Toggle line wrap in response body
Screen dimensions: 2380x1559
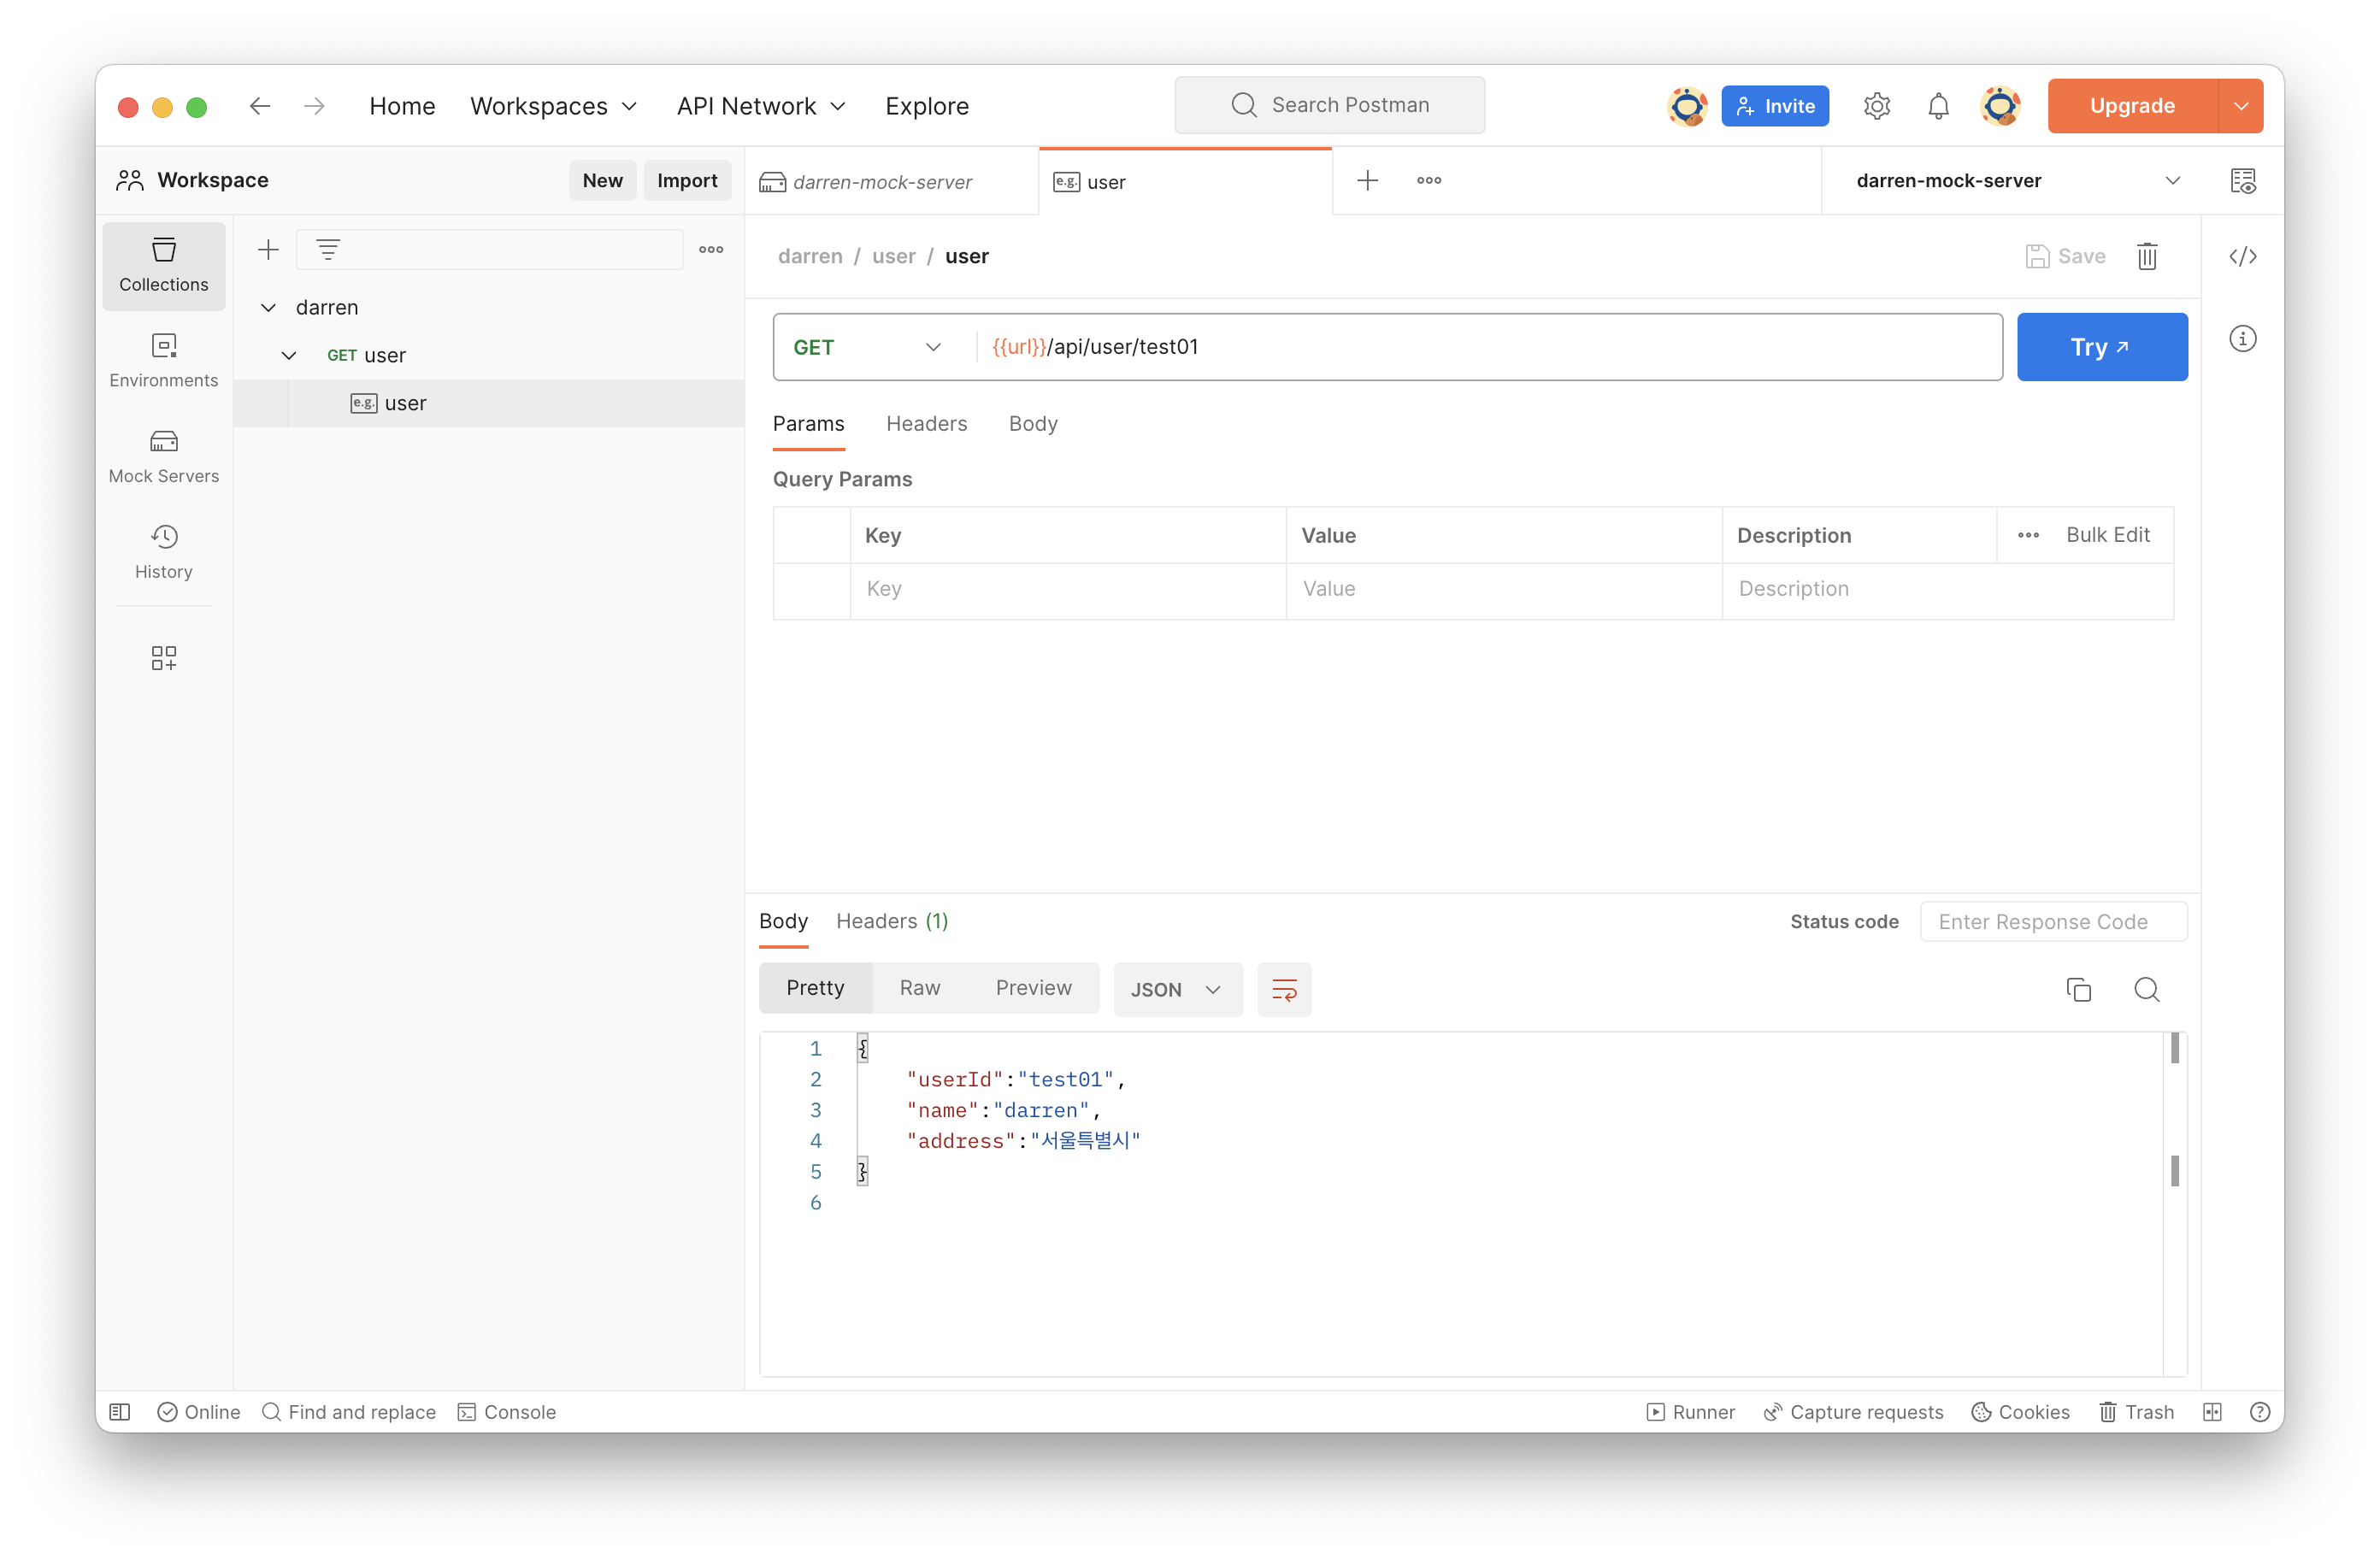1284,989
